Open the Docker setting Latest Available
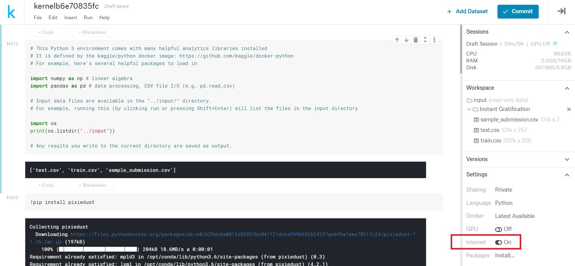Screen dimensions: 575x266 pos(515,216)
